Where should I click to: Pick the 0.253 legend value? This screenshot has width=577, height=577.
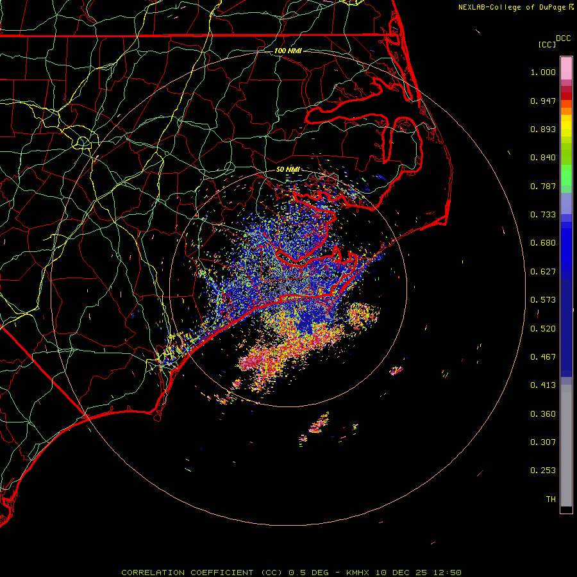pyautogui.click(x=543, y=471)
